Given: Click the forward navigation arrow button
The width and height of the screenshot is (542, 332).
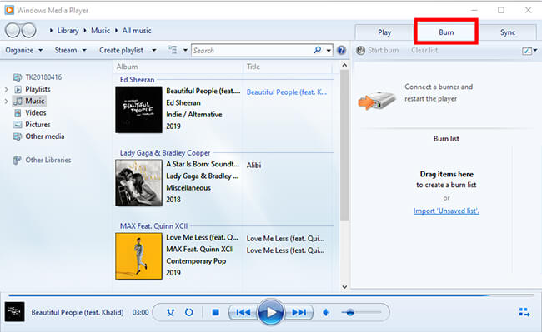Looking at the screenshot, I should [x=28, y=30].
